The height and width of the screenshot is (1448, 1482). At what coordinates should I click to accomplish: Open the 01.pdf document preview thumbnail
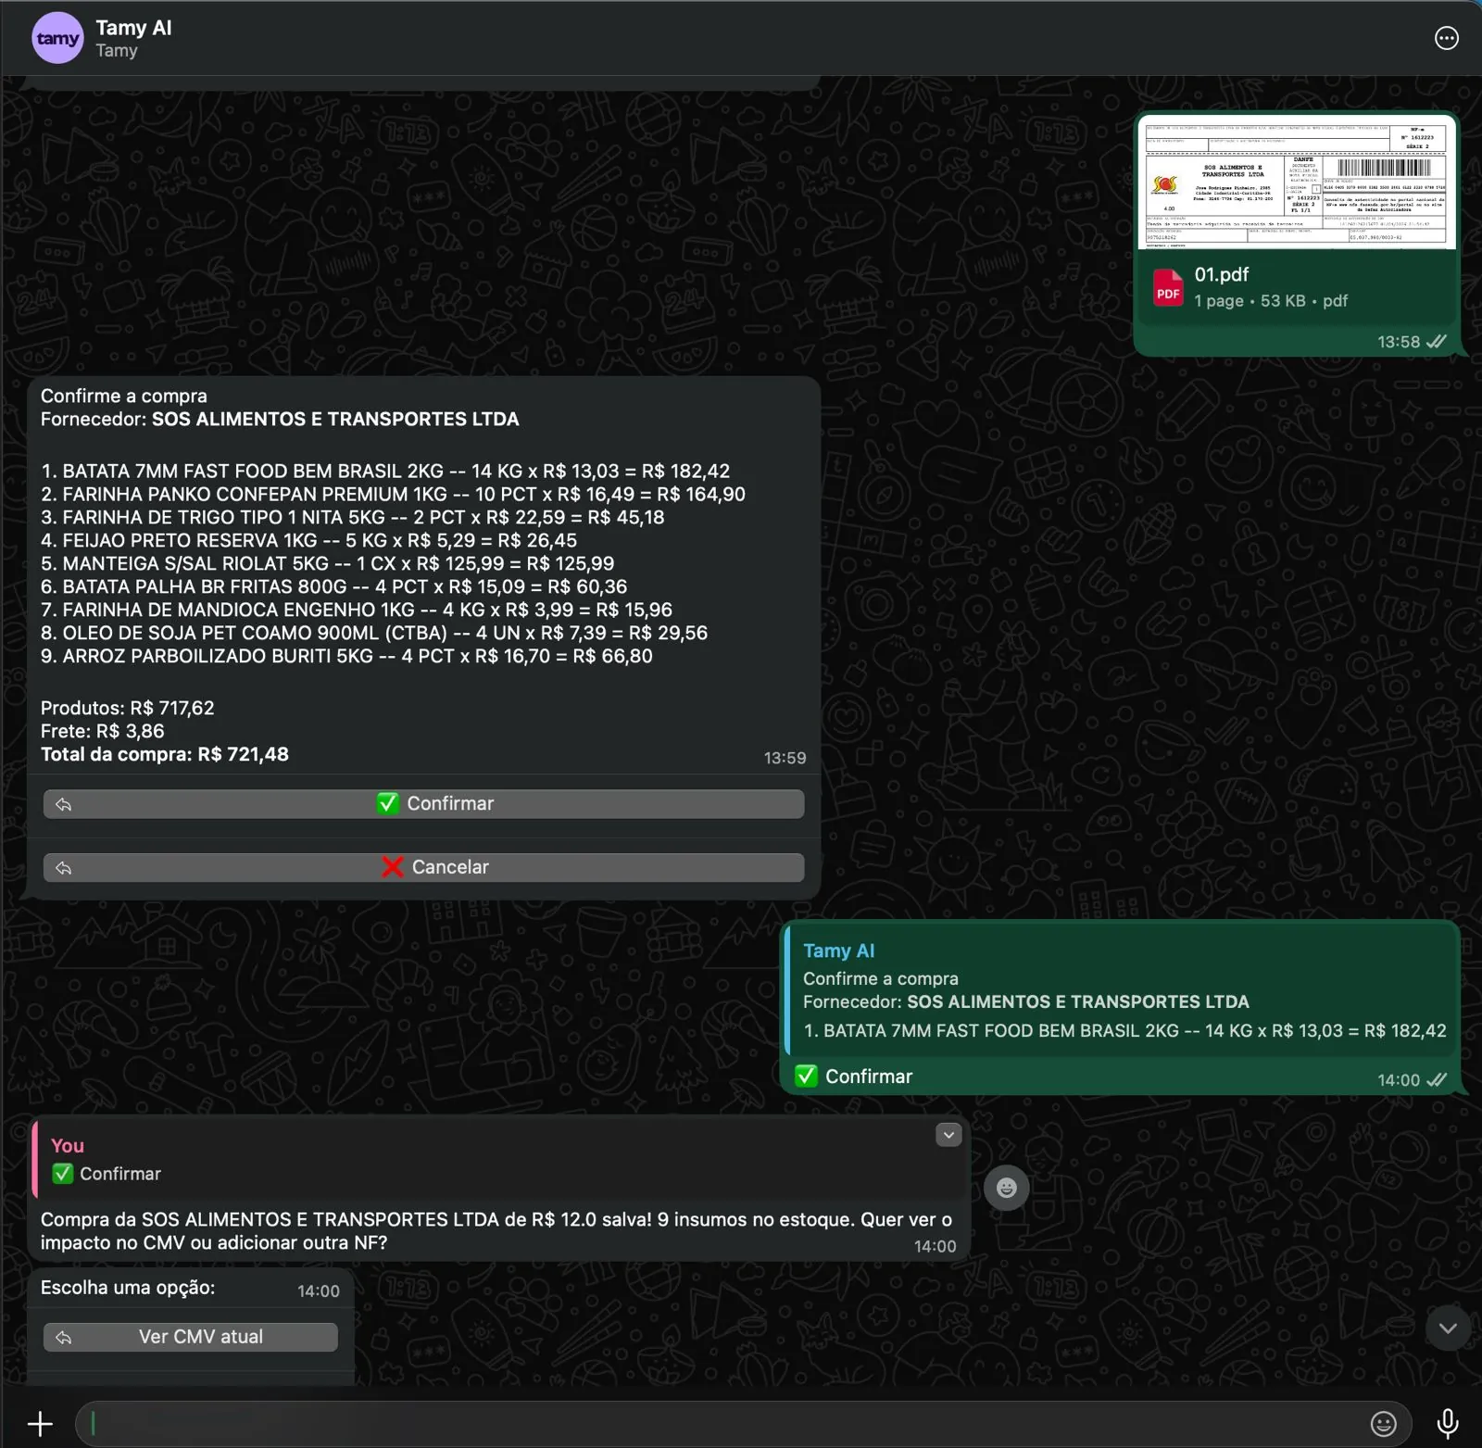coord(1296,183)
